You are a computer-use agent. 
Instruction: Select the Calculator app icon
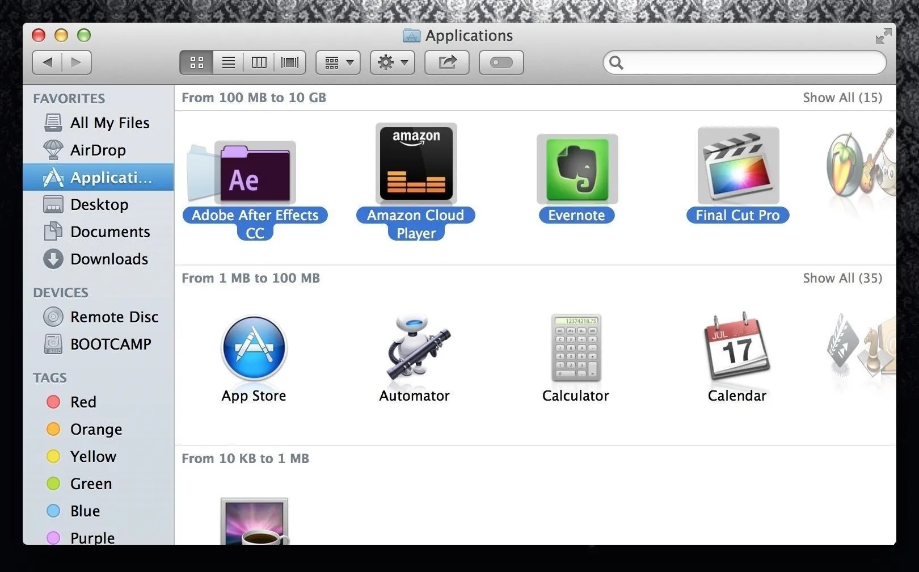coord(576,347)
